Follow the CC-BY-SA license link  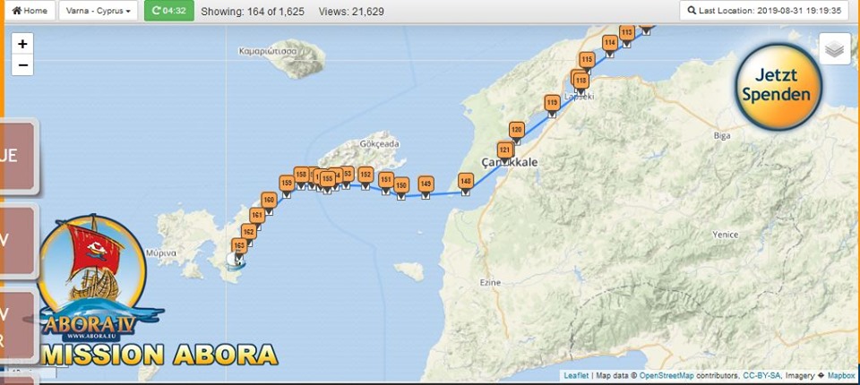click(761, 376)
